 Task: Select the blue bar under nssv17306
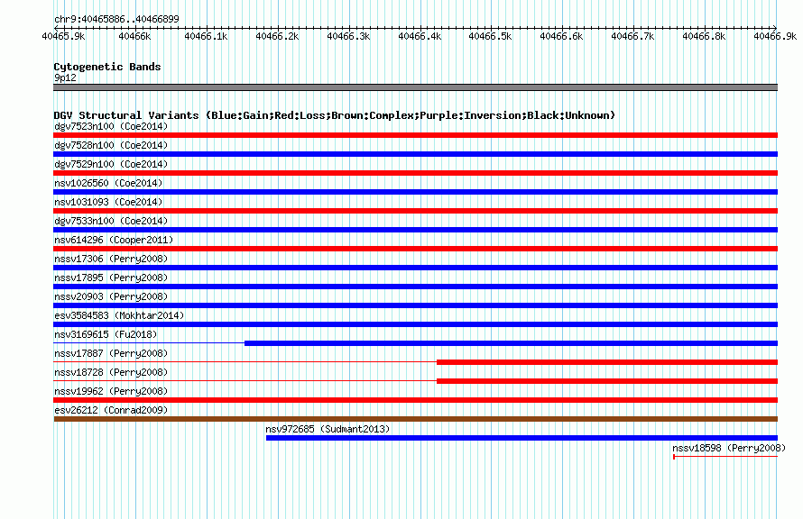[415, 268]
